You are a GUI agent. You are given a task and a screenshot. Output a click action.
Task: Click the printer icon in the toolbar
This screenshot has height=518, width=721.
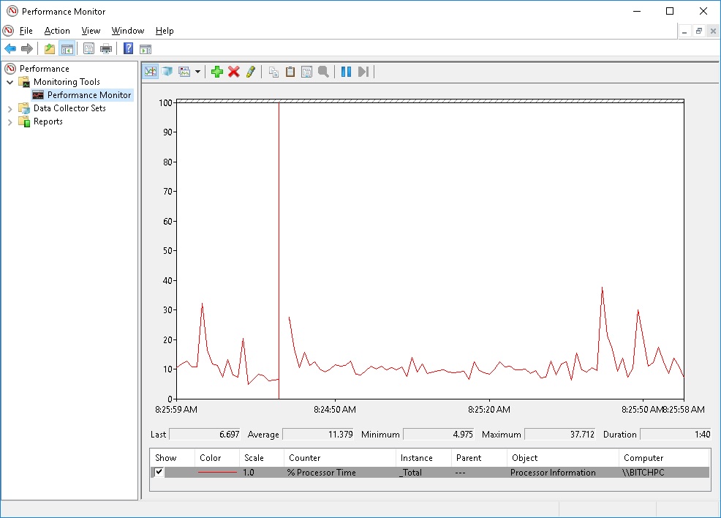tap(106, 48)
